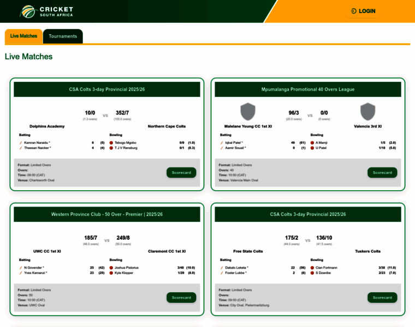Click bat icon beside Aamir Souail
Image resolution: width=415 pixels, height=327 pixels.
pyautogui.click(x=222, y=148)
